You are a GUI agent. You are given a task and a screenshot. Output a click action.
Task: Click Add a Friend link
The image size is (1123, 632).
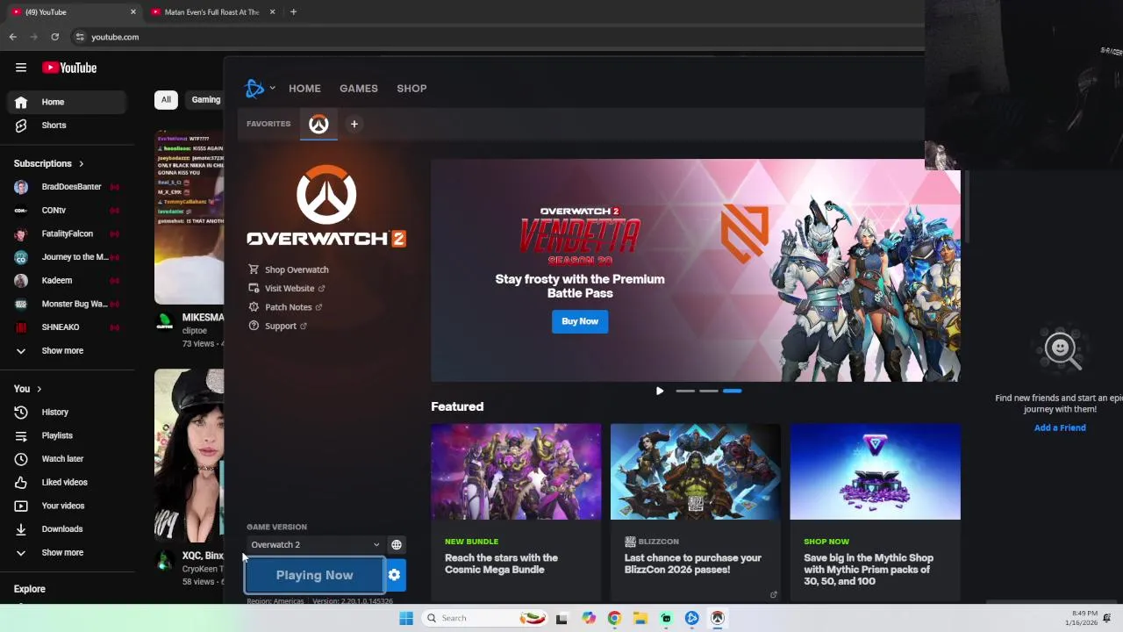(x=1060, y=427)
